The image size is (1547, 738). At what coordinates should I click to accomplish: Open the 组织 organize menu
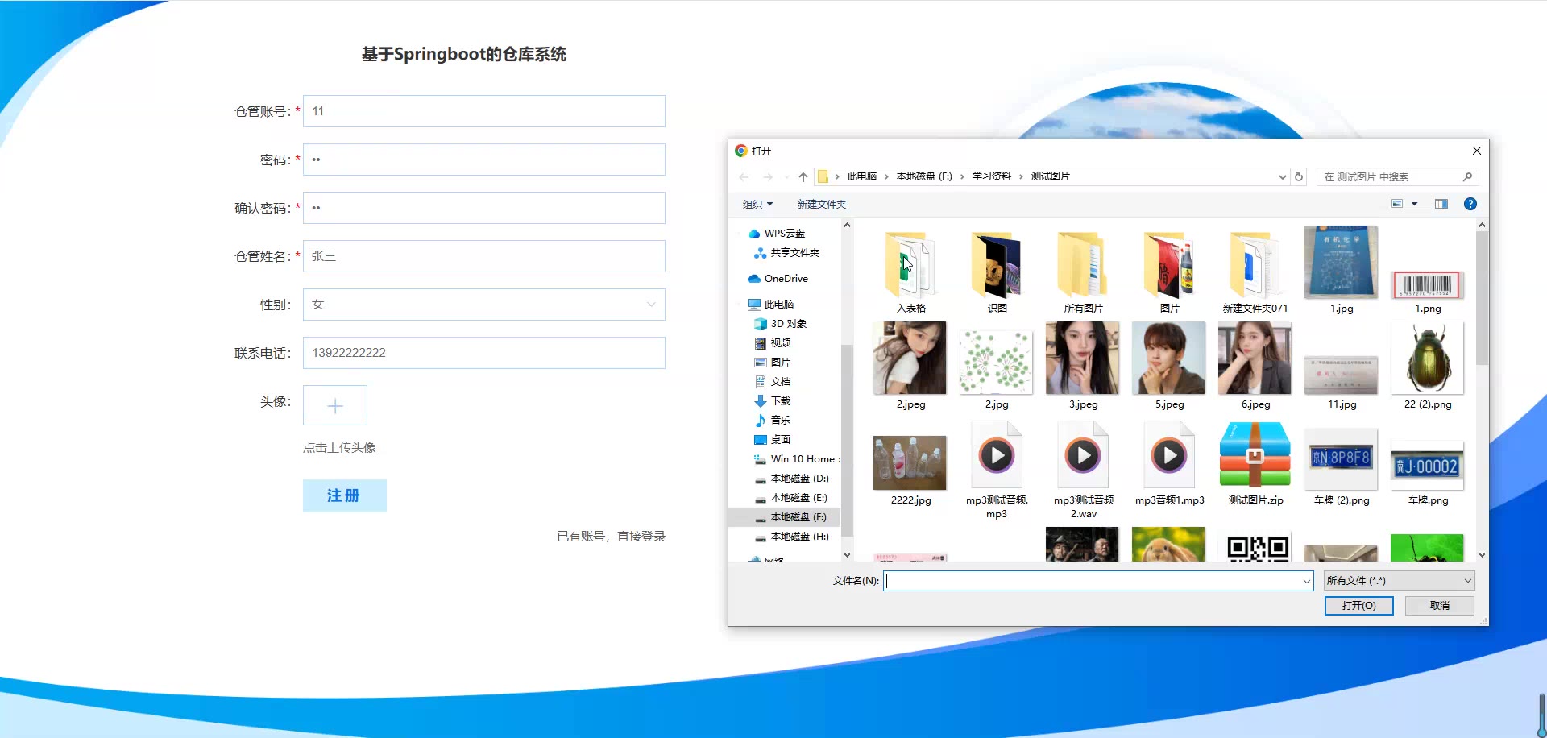pyautogui.click(x=757, y=205)
